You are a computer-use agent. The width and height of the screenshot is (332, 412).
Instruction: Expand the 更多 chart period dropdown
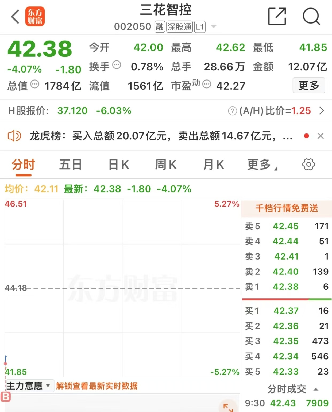262,165
